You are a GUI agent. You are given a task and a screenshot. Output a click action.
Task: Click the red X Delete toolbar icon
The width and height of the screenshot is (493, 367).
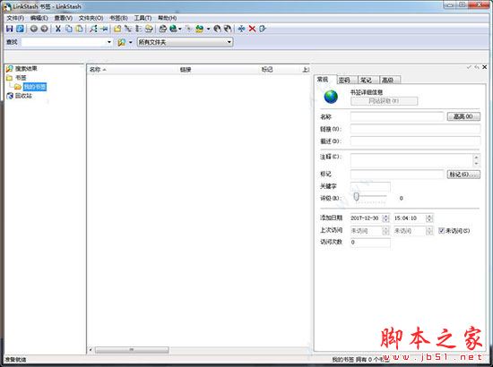(252, 29)
